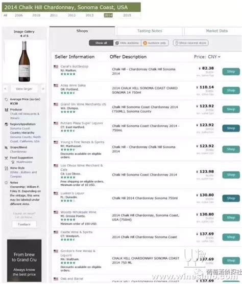Click the wine bottle gallery image
Screen dimensions: 242x284
[24, 61]
